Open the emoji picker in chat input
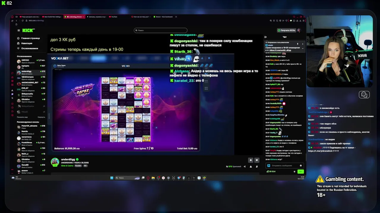 point(300,166)
